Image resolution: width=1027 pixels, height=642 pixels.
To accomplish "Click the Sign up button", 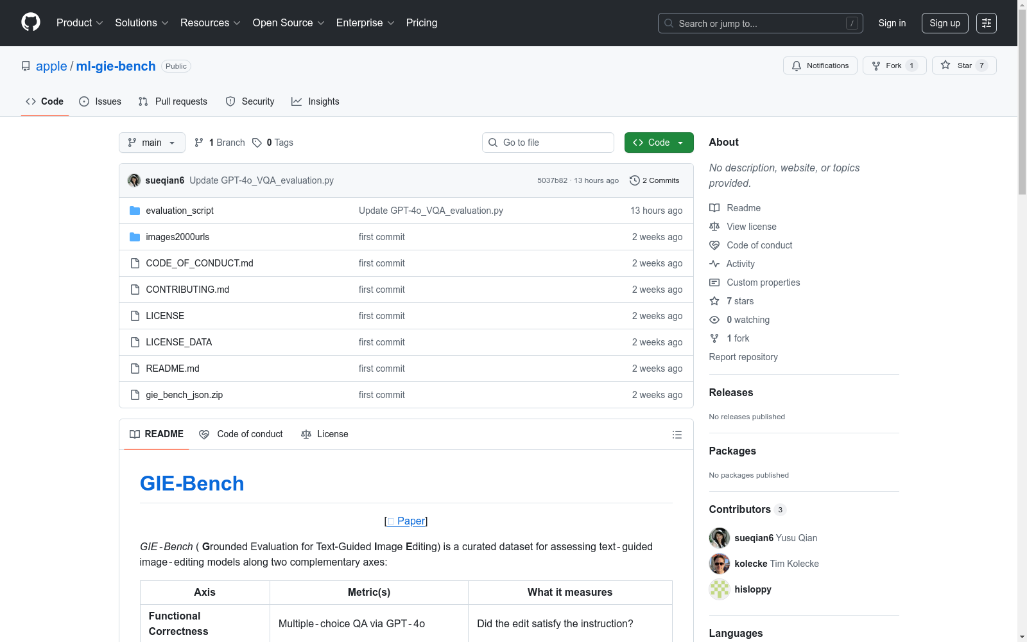I will coord(945,23).
